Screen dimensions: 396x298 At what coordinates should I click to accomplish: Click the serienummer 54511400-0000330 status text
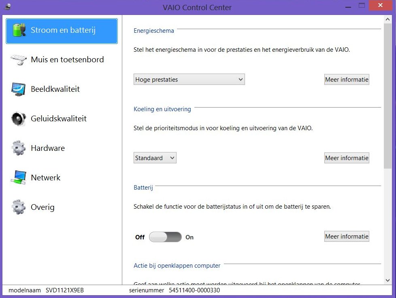(x=174, y=290)
